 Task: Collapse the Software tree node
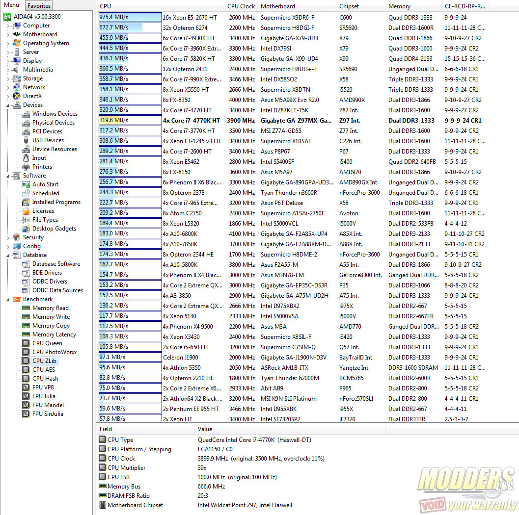click(8, 176)
